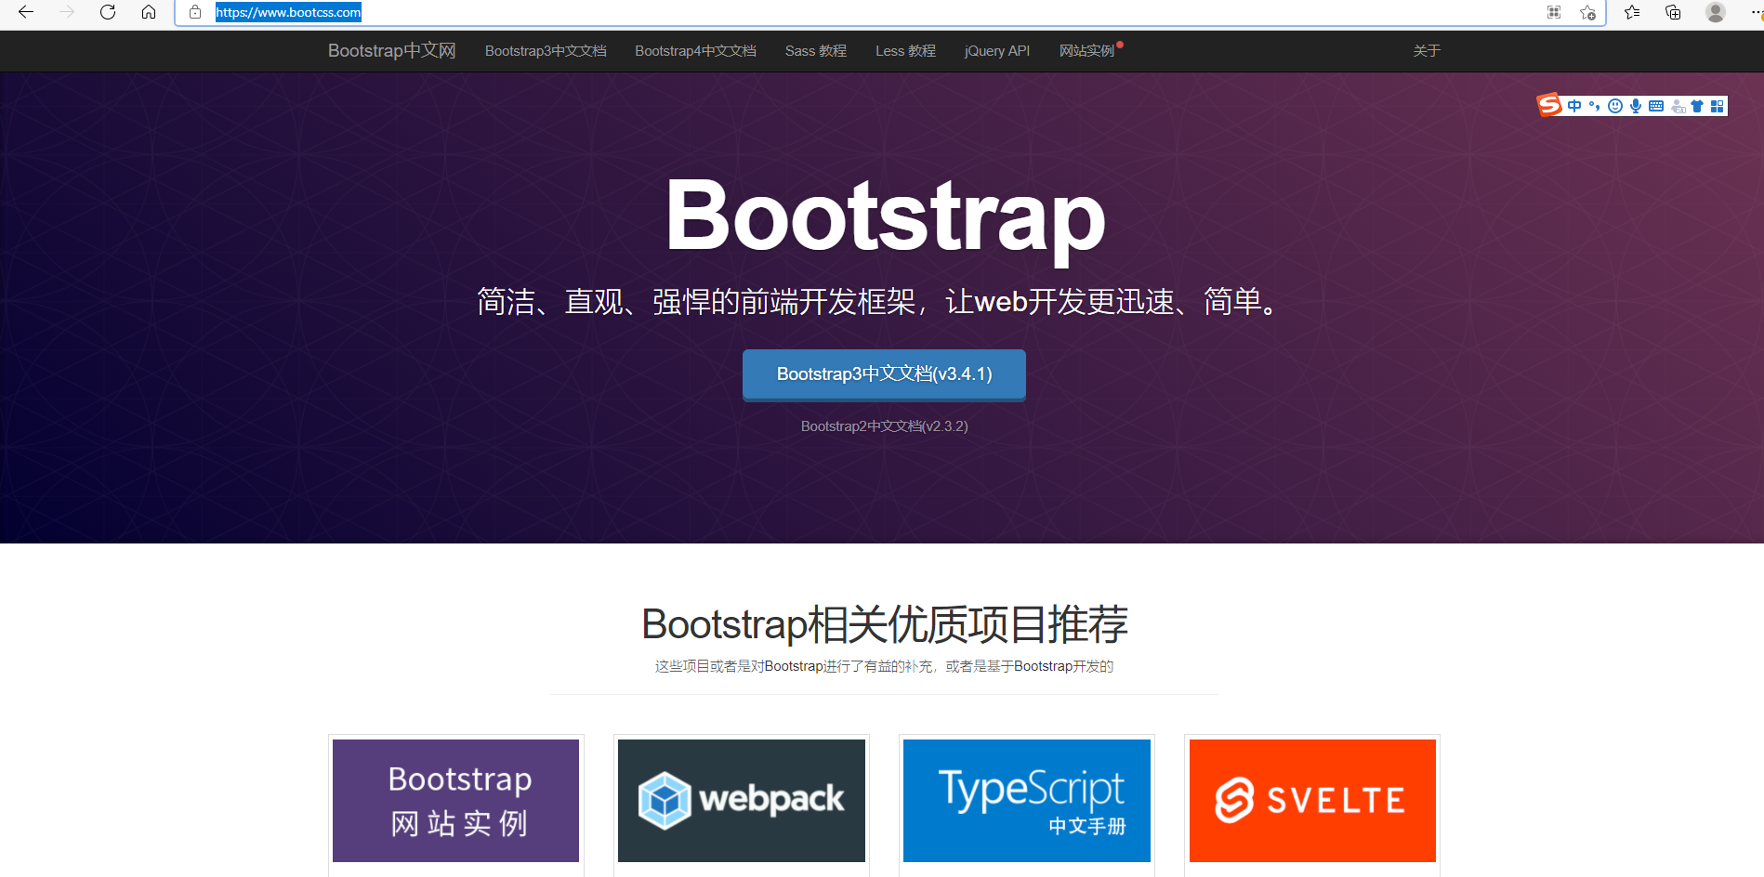This screenshot has height=877, width=1764.
Task: Open the Sogou toolbox grid icon
Action: (x=1718, y=105)
